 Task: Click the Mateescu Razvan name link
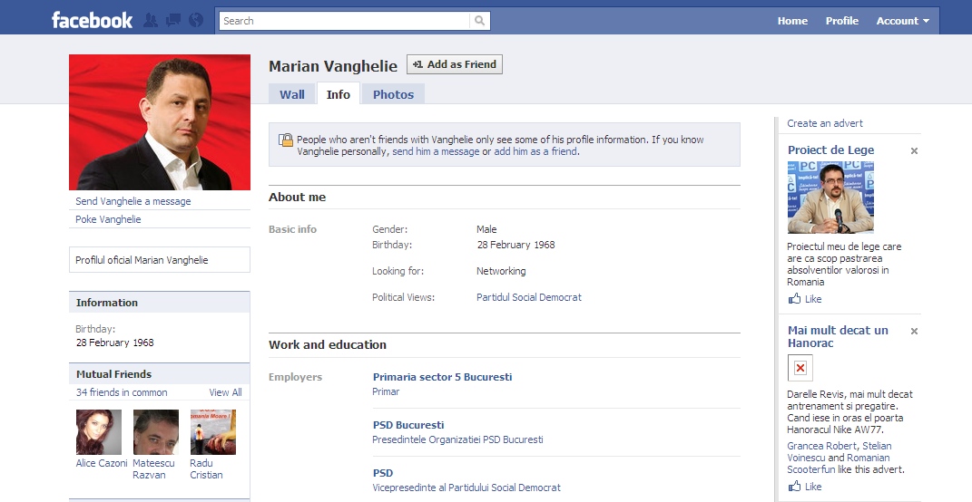(x=153, y=469)
